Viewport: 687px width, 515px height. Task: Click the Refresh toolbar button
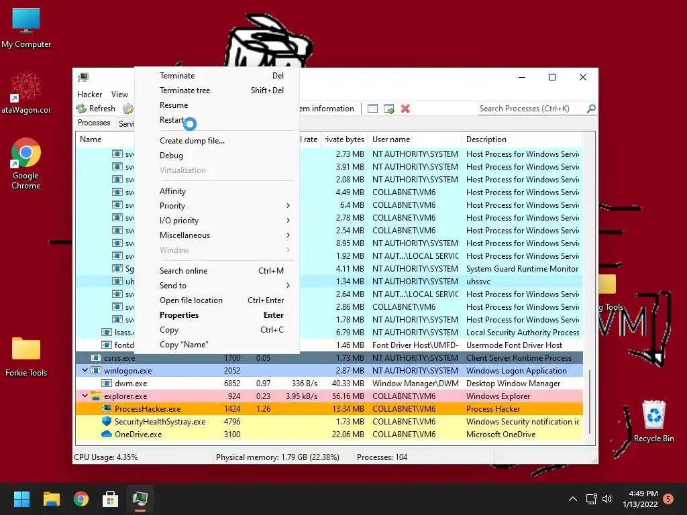click(x=96, y=109)
